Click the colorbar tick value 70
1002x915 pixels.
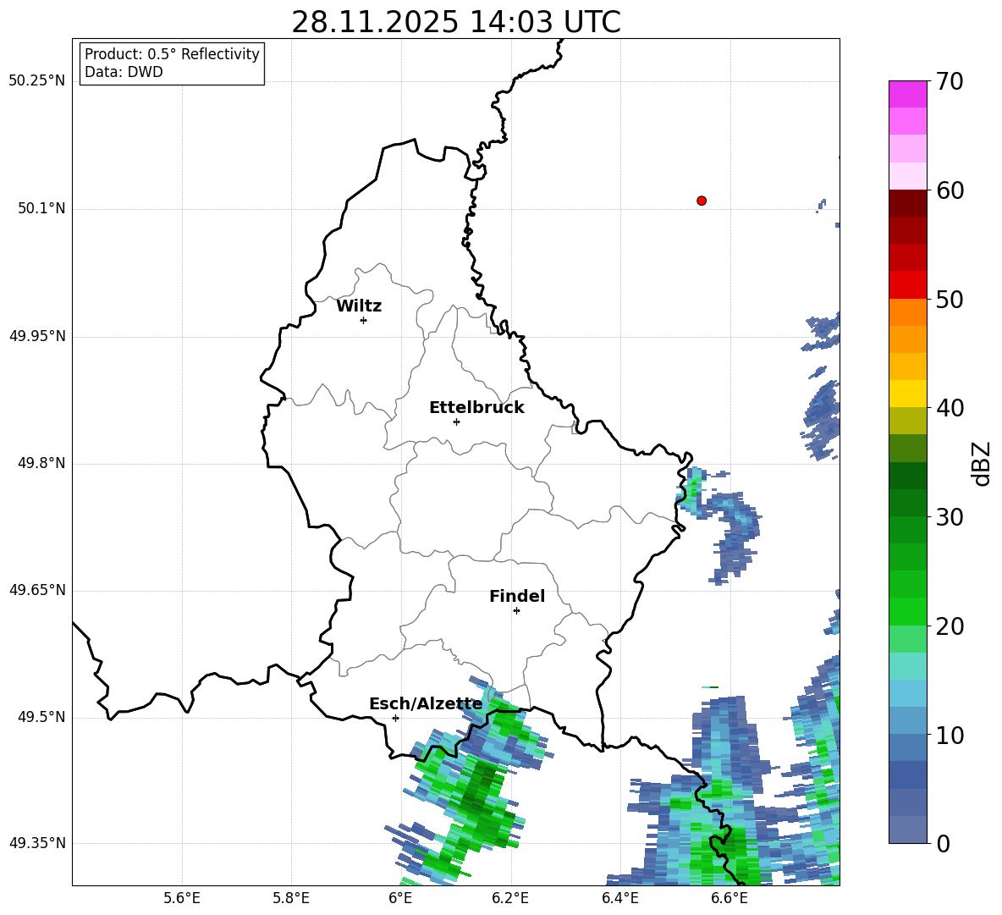click(950, 81)
